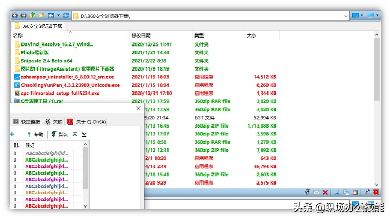The height and width of the screenshot is (219, 391).
Task: Click the 52,994 KB size cell
Action: 265,118
